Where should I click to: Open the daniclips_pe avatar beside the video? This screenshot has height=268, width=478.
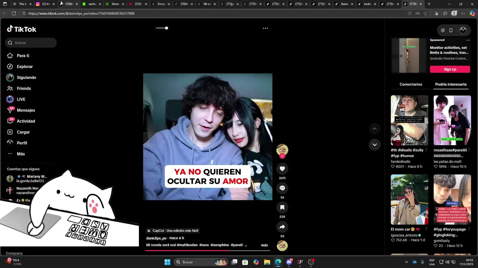point(282,150)
